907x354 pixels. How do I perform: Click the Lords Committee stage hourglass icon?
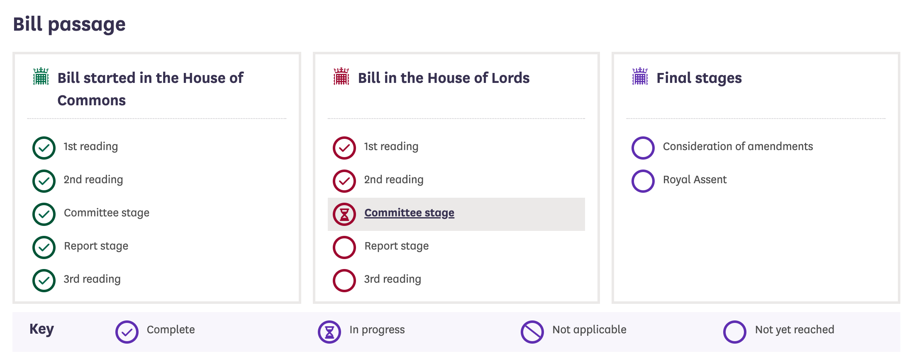click(x=344, y=214)
